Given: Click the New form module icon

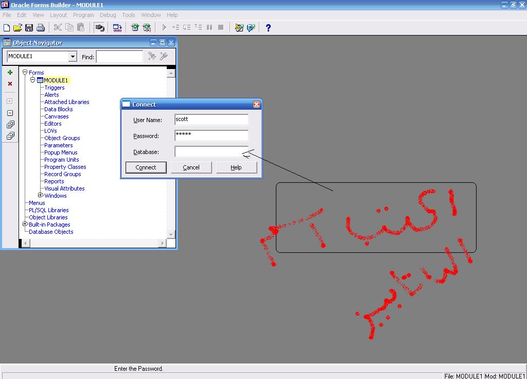Looking at the screenshot, I should tap(7, 28).
